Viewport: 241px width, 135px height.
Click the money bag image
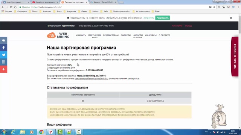[219, 116]
